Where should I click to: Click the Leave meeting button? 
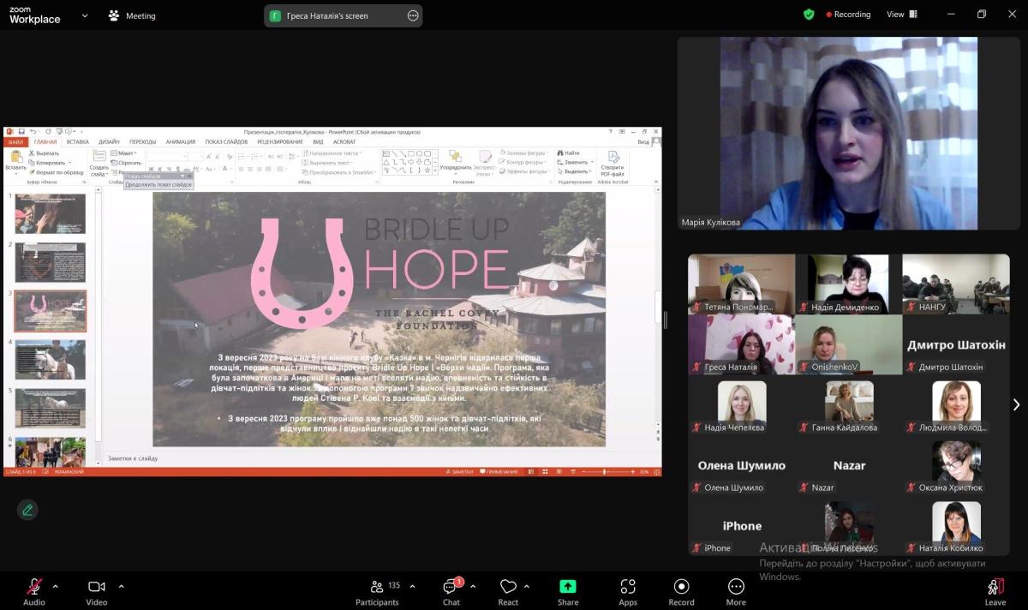click(995, 591)
